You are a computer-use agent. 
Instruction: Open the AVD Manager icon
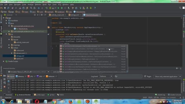(x=84, y=8)
